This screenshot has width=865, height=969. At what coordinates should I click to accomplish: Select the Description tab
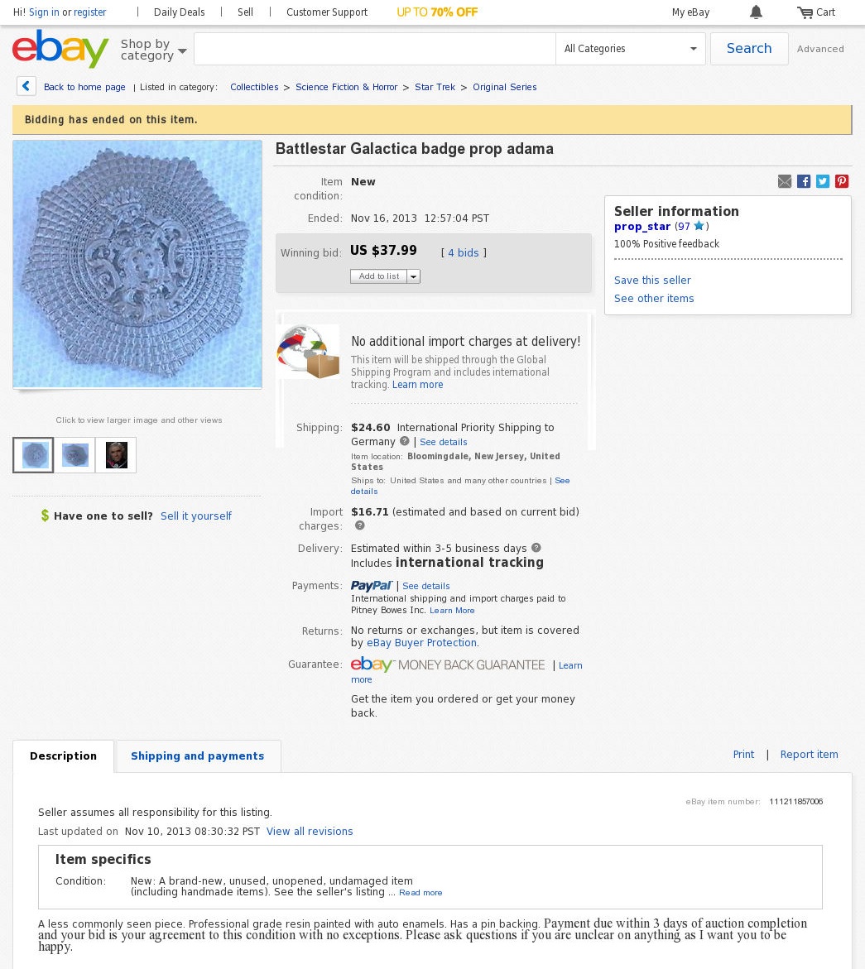(x=63, y=756)
